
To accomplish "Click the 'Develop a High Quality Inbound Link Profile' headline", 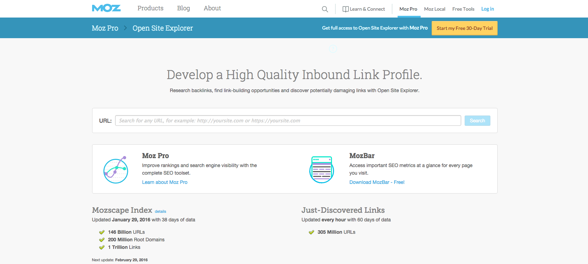I will point(295,75).
